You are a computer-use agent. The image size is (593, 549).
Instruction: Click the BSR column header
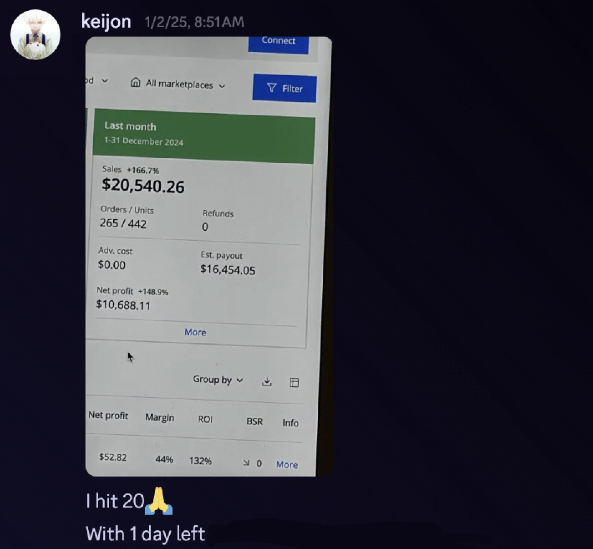[255, 421]
